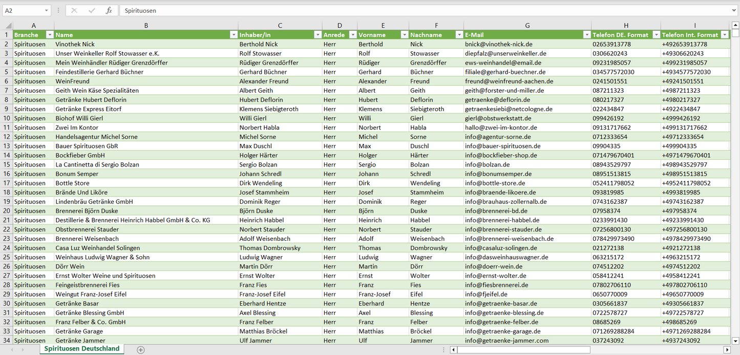Image resolution: width=740 pixels, height=355 pixels.
Task: Open the Branche column filter dropdown
Action: point(50,35)
